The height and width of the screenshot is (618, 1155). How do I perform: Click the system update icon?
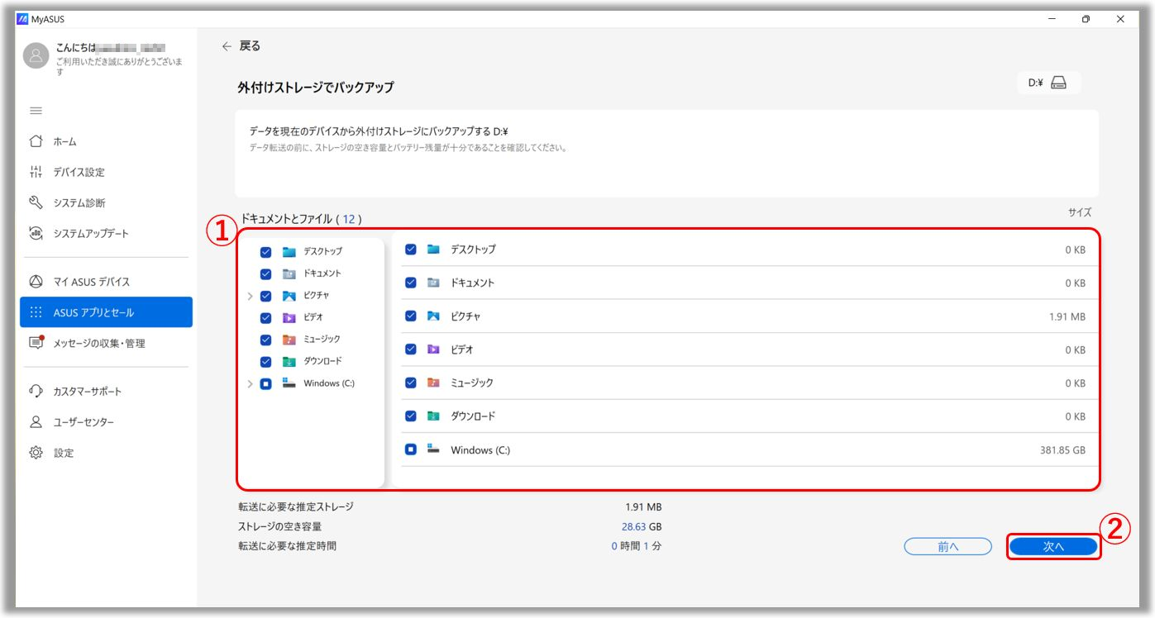pos(36,233)
